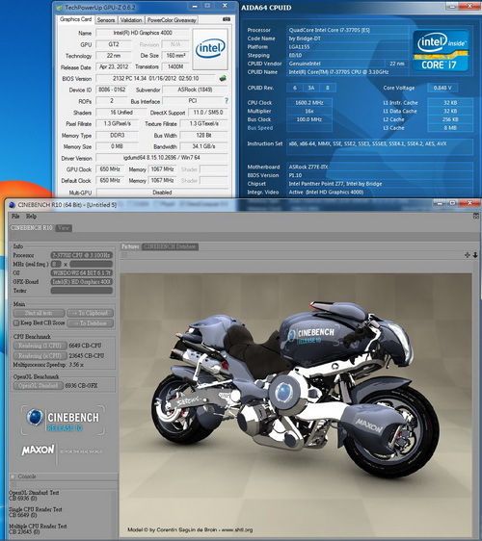Click the move-view cross arrows icon in the Pictures panel

point(468,255)
